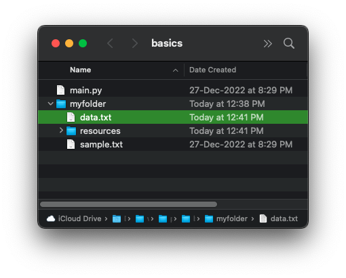Minimize window with the yellow button
This screenshot has width=346, height=278.
point(69,43)
